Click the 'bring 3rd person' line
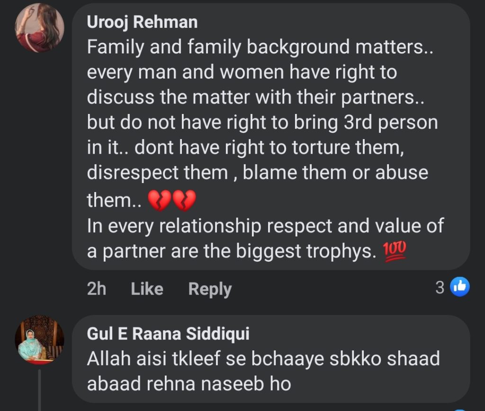485x411 pixels. coord(262,122)
